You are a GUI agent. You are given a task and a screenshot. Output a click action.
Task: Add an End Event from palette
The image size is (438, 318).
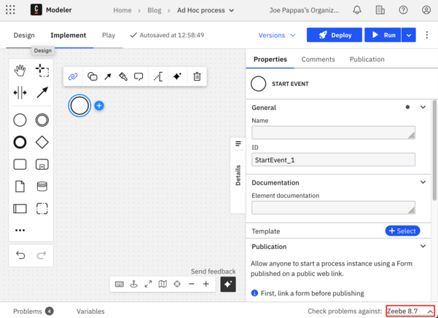pos(20,143)
